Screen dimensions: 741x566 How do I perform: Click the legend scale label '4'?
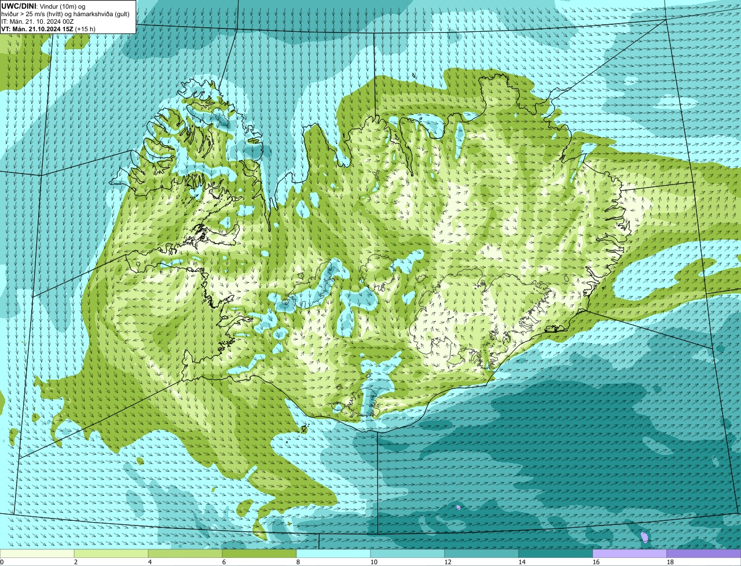pos(150,562)
